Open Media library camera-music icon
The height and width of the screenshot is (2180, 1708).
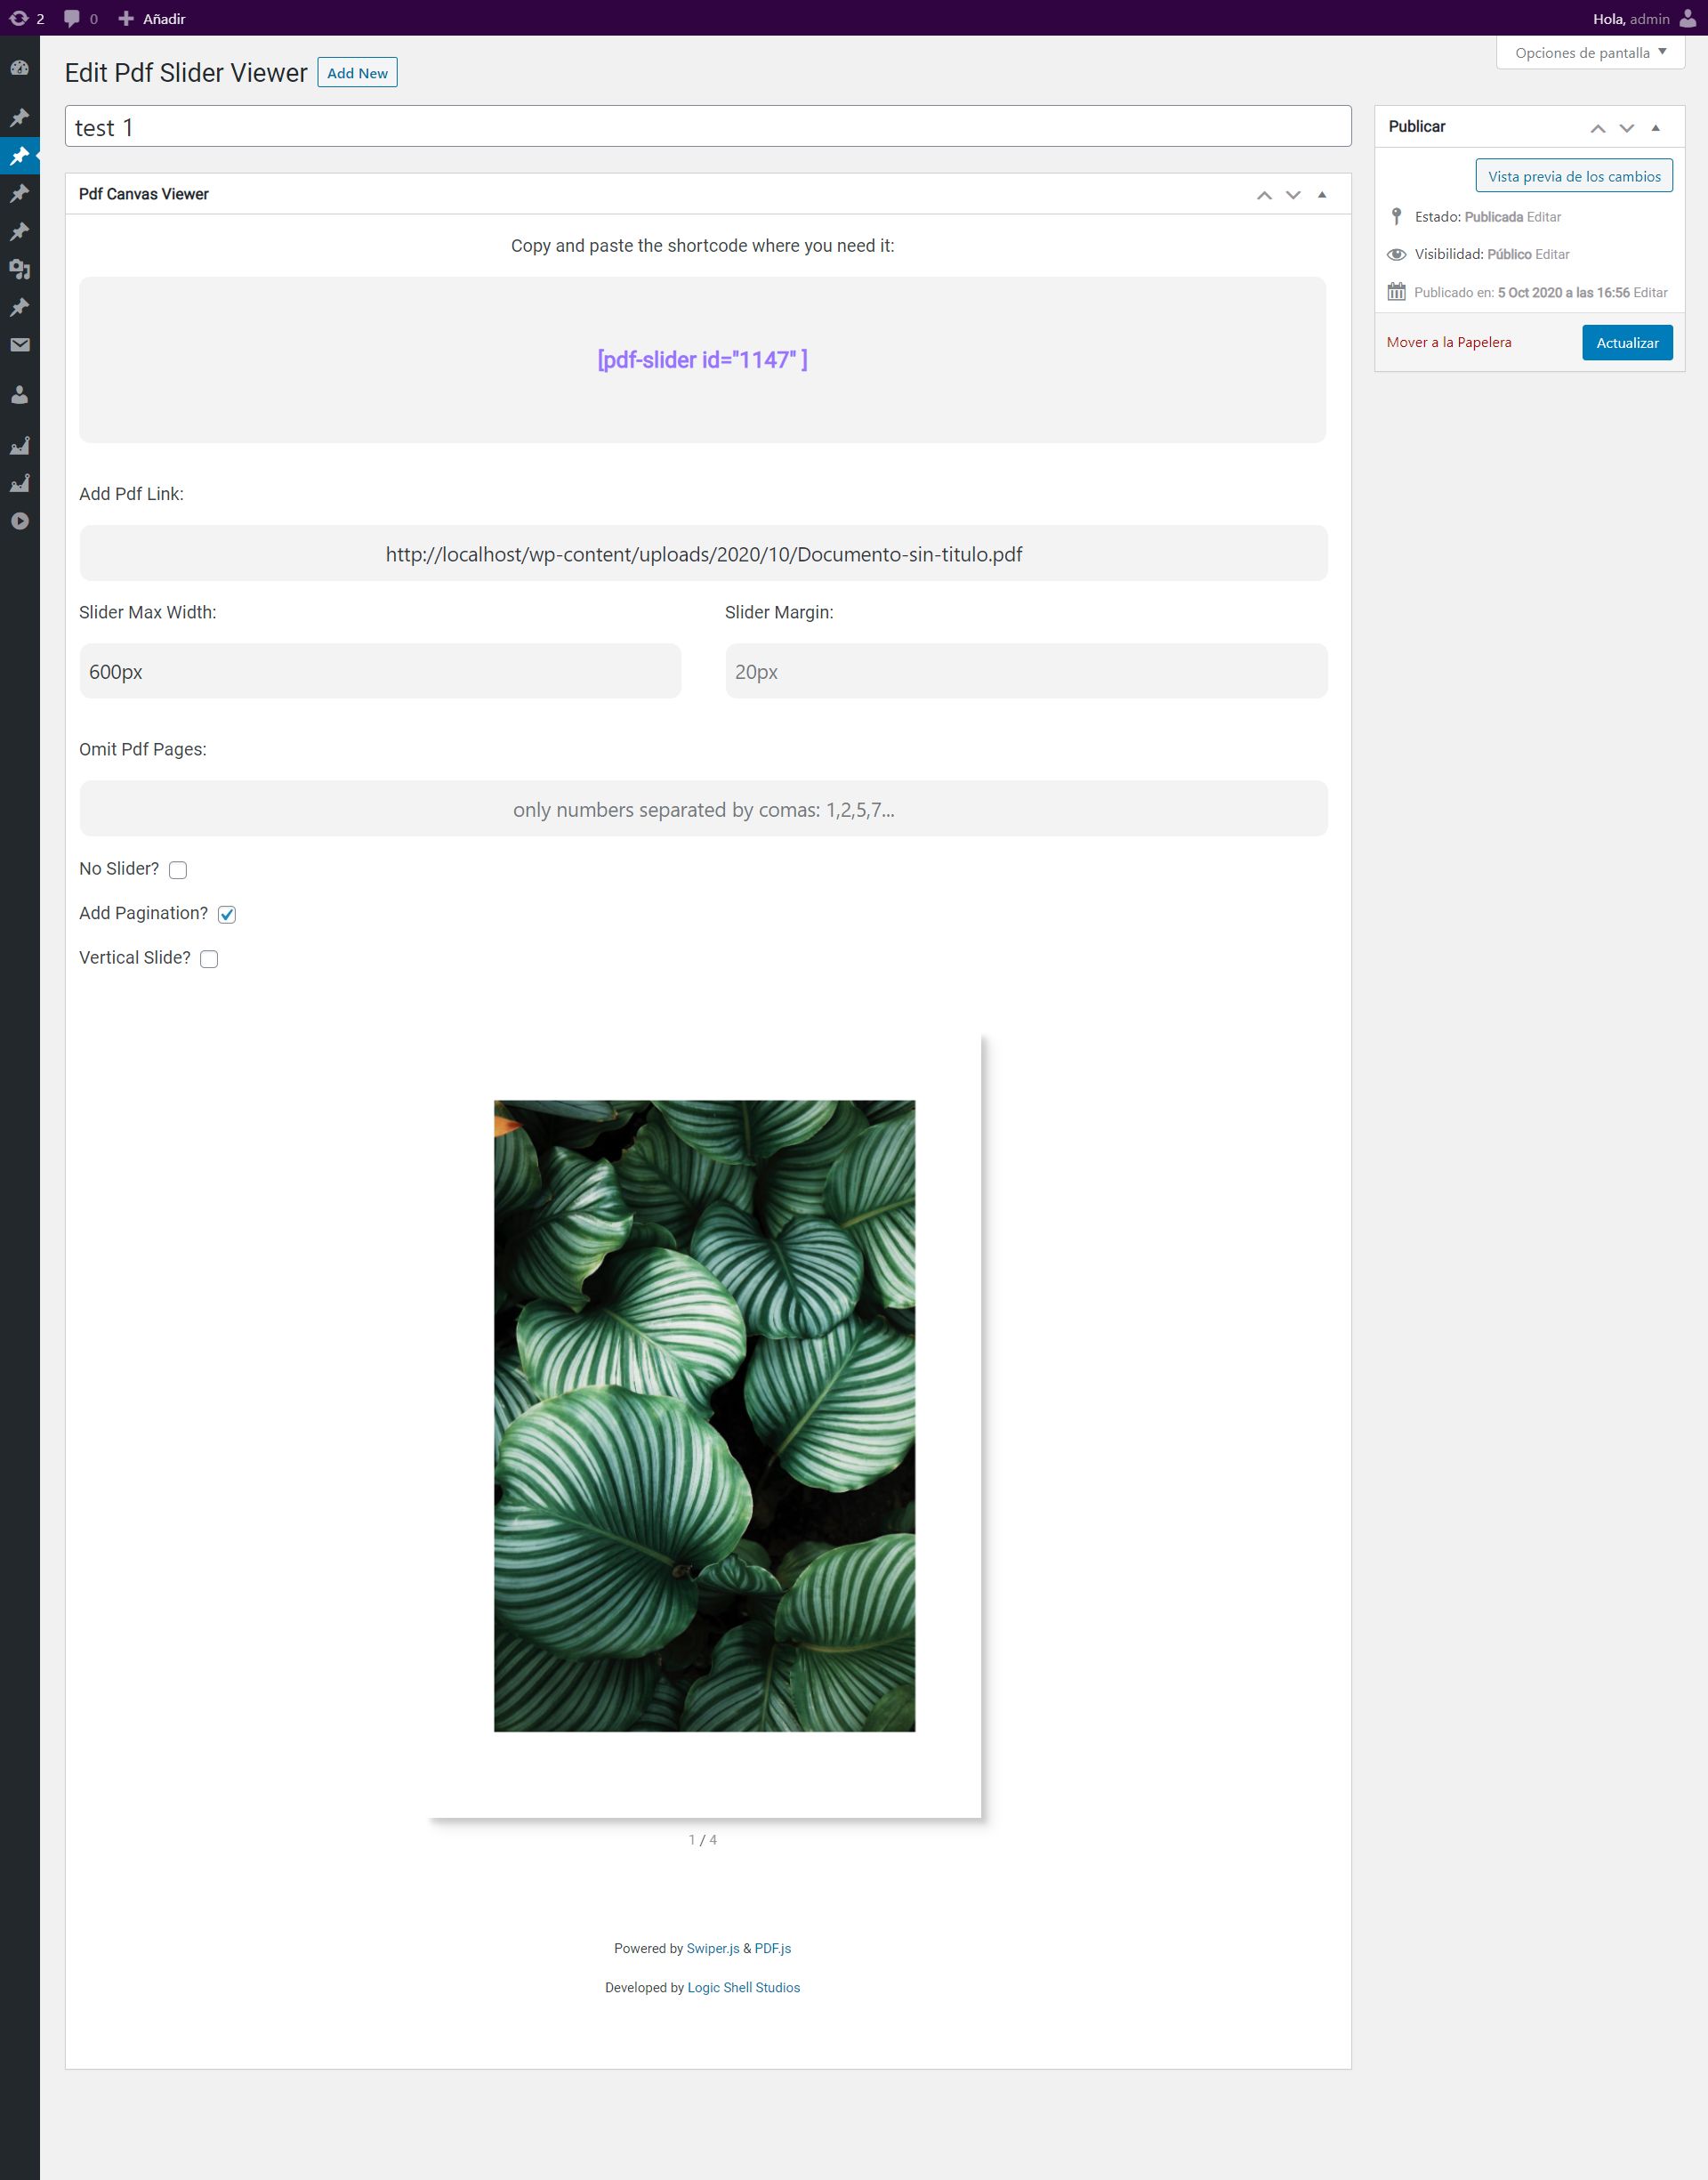(x=19, y=269)
